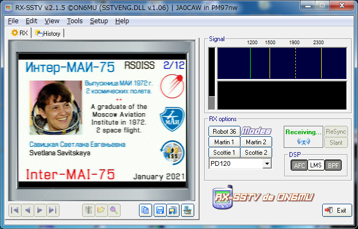Toggle the AFC DSP option
Viewport: 358px width, 229px height.
point(300,165)
